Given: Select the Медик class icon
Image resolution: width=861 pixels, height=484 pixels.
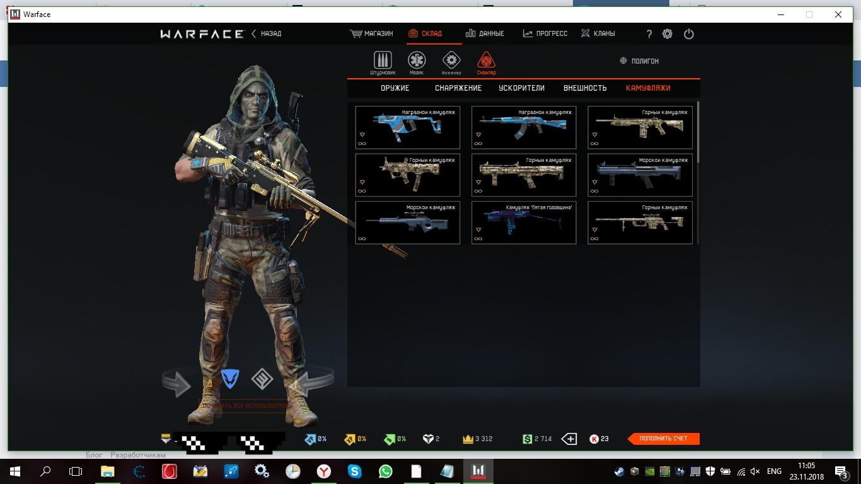Looking at the screenshot, I should point(417,61).
